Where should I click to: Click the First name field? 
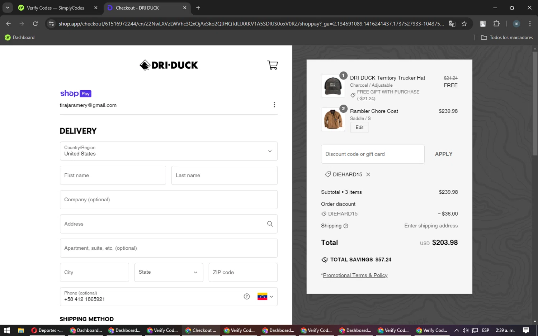113,176
